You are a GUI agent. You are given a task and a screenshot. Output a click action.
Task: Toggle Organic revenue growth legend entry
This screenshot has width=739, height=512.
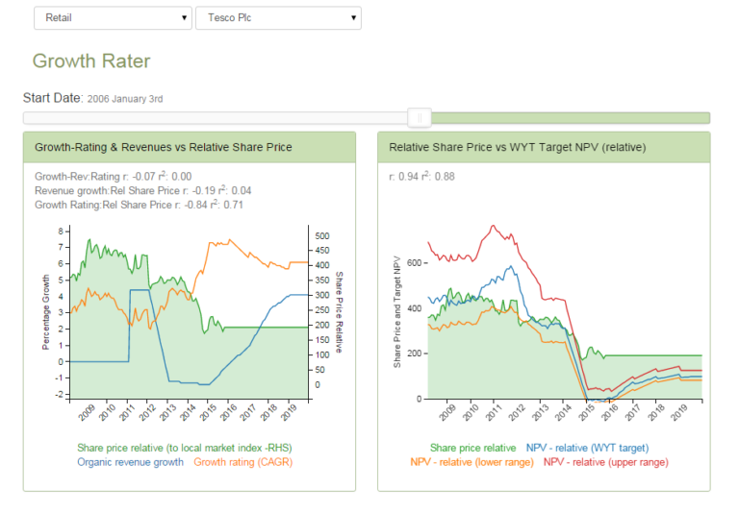[131, 461]
